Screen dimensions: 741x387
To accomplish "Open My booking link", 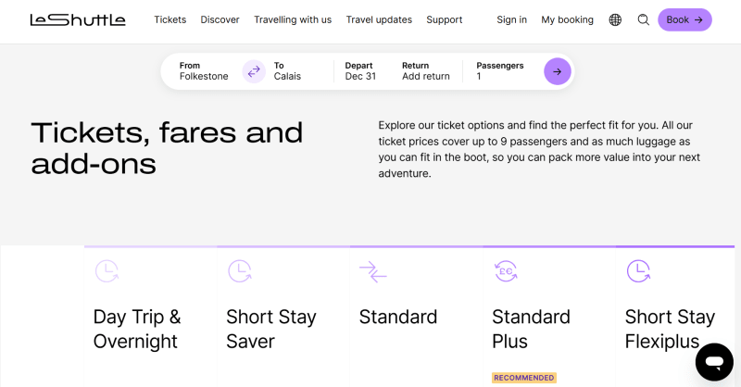I will coord(567,19).
